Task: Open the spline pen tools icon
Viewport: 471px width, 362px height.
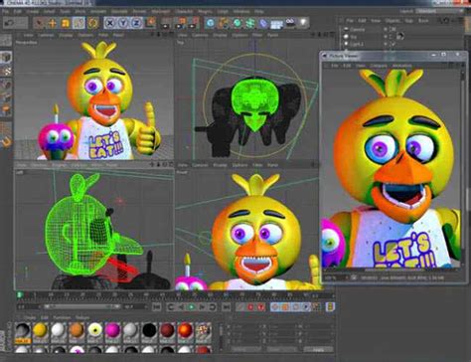Action: [224, 23]
